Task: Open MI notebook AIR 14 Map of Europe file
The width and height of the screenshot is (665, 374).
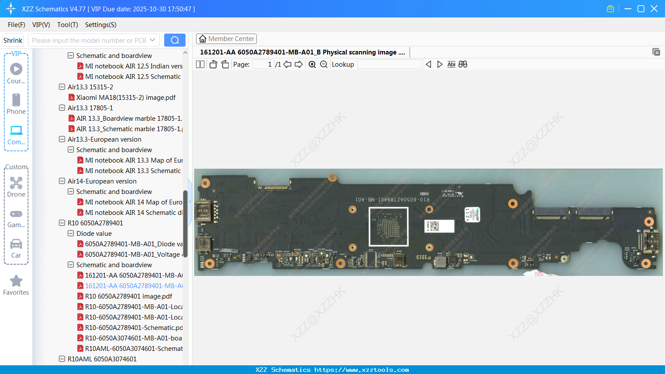Action: tap(134, 202)
